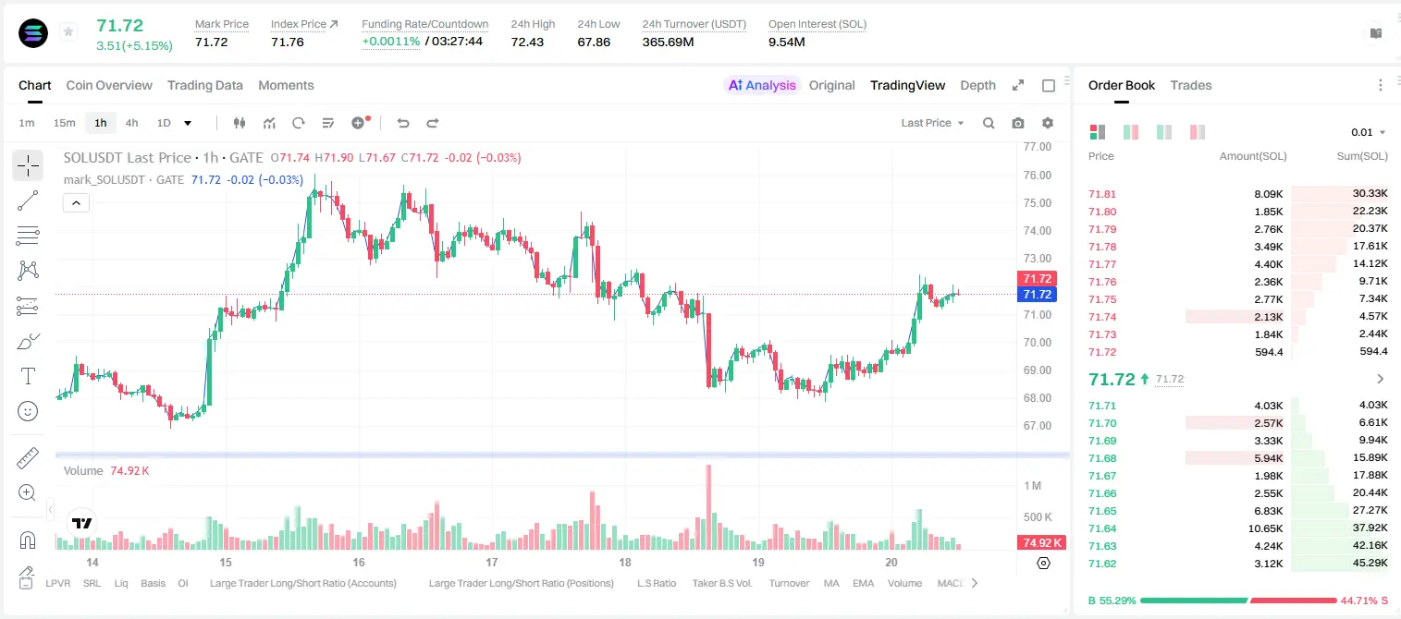Switch to the Trades tab
The width and height of the screenshot is (1401, 619).
(1191, 85)
